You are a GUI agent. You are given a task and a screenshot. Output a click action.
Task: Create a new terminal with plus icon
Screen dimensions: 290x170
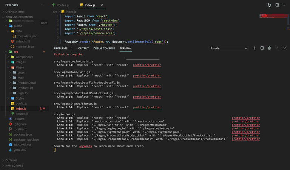coord(254,48)
